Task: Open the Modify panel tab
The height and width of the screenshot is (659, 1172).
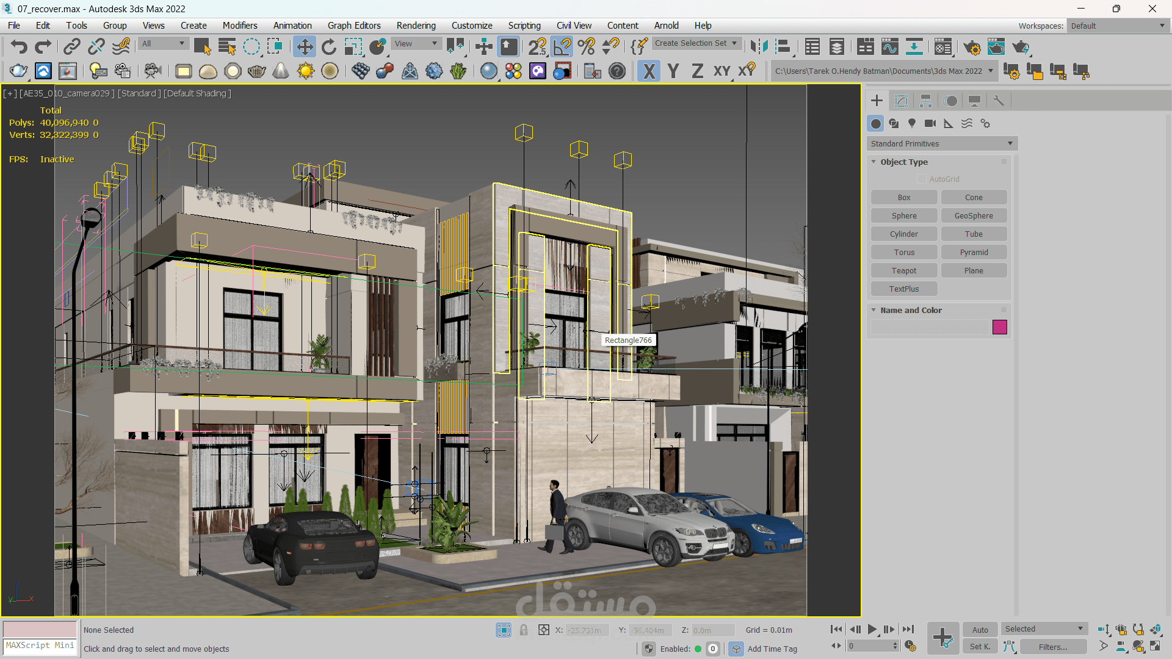Action: [901, 101]
